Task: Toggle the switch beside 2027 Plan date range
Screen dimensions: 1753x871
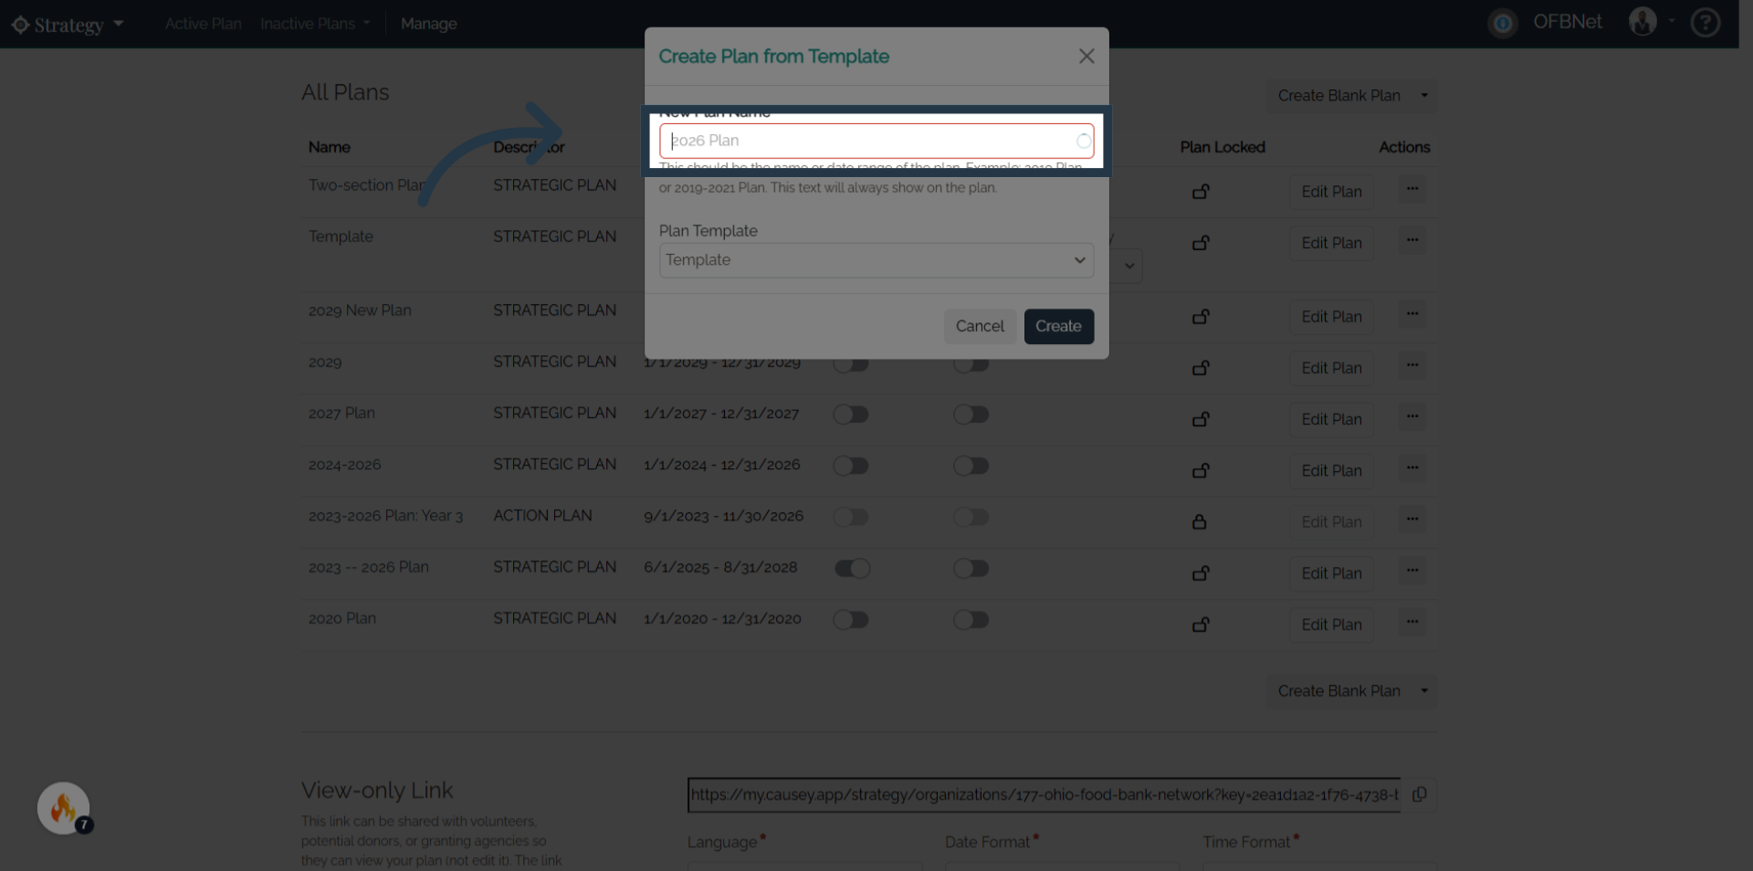Action: (x=851, y=415)
